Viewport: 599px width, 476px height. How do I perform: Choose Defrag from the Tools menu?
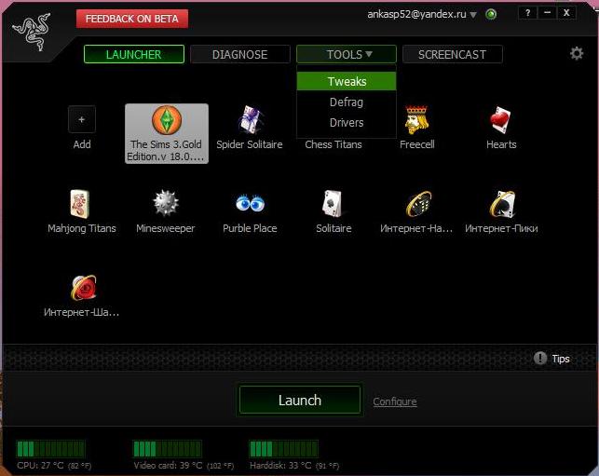point(347,102)
